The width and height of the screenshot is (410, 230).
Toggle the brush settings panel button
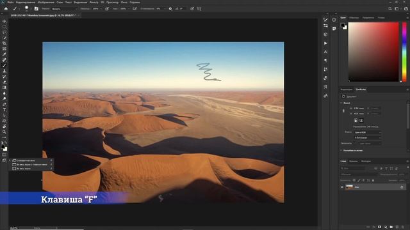point(37,8)
